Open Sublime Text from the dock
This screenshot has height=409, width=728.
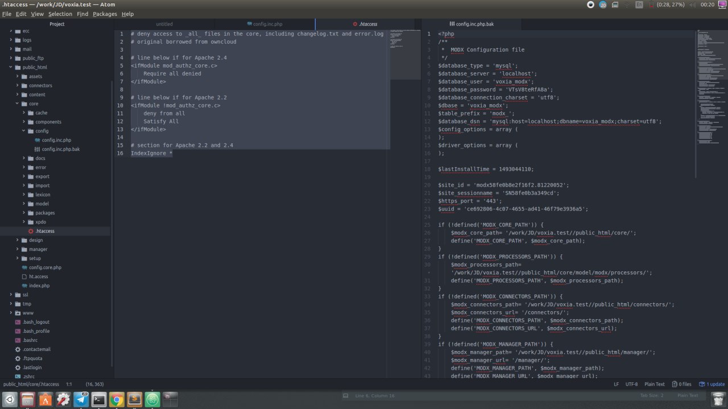(134, 400)
